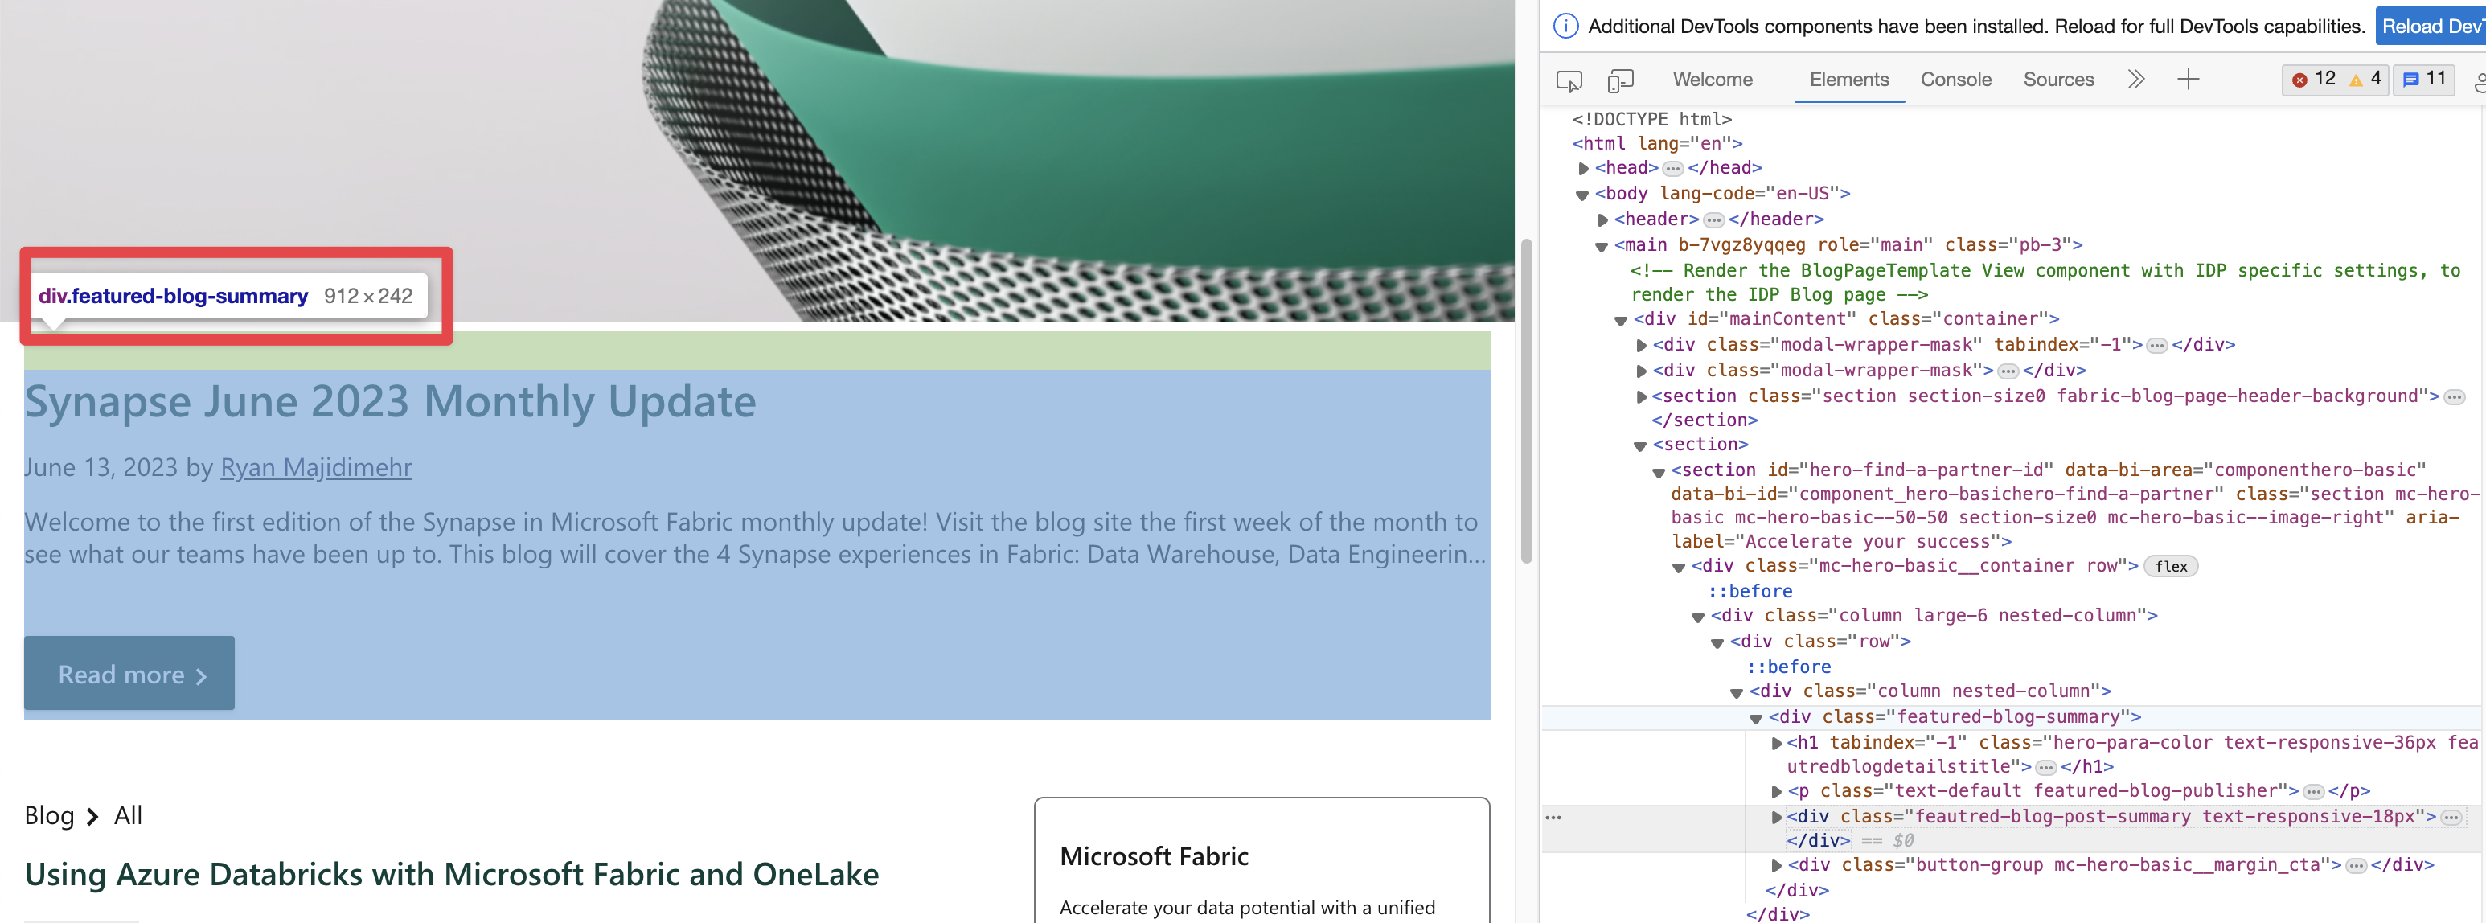This screenshot has width=2486, height=923.
Task: Switch to the Console tab
Action: [1955, 80]
